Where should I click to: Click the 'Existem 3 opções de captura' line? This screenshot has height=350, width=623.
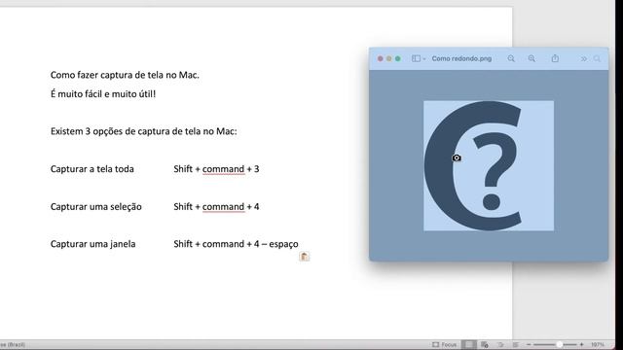tap(143, 131)
